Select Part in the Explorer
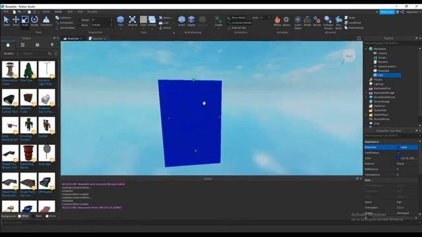 [387, 75]
